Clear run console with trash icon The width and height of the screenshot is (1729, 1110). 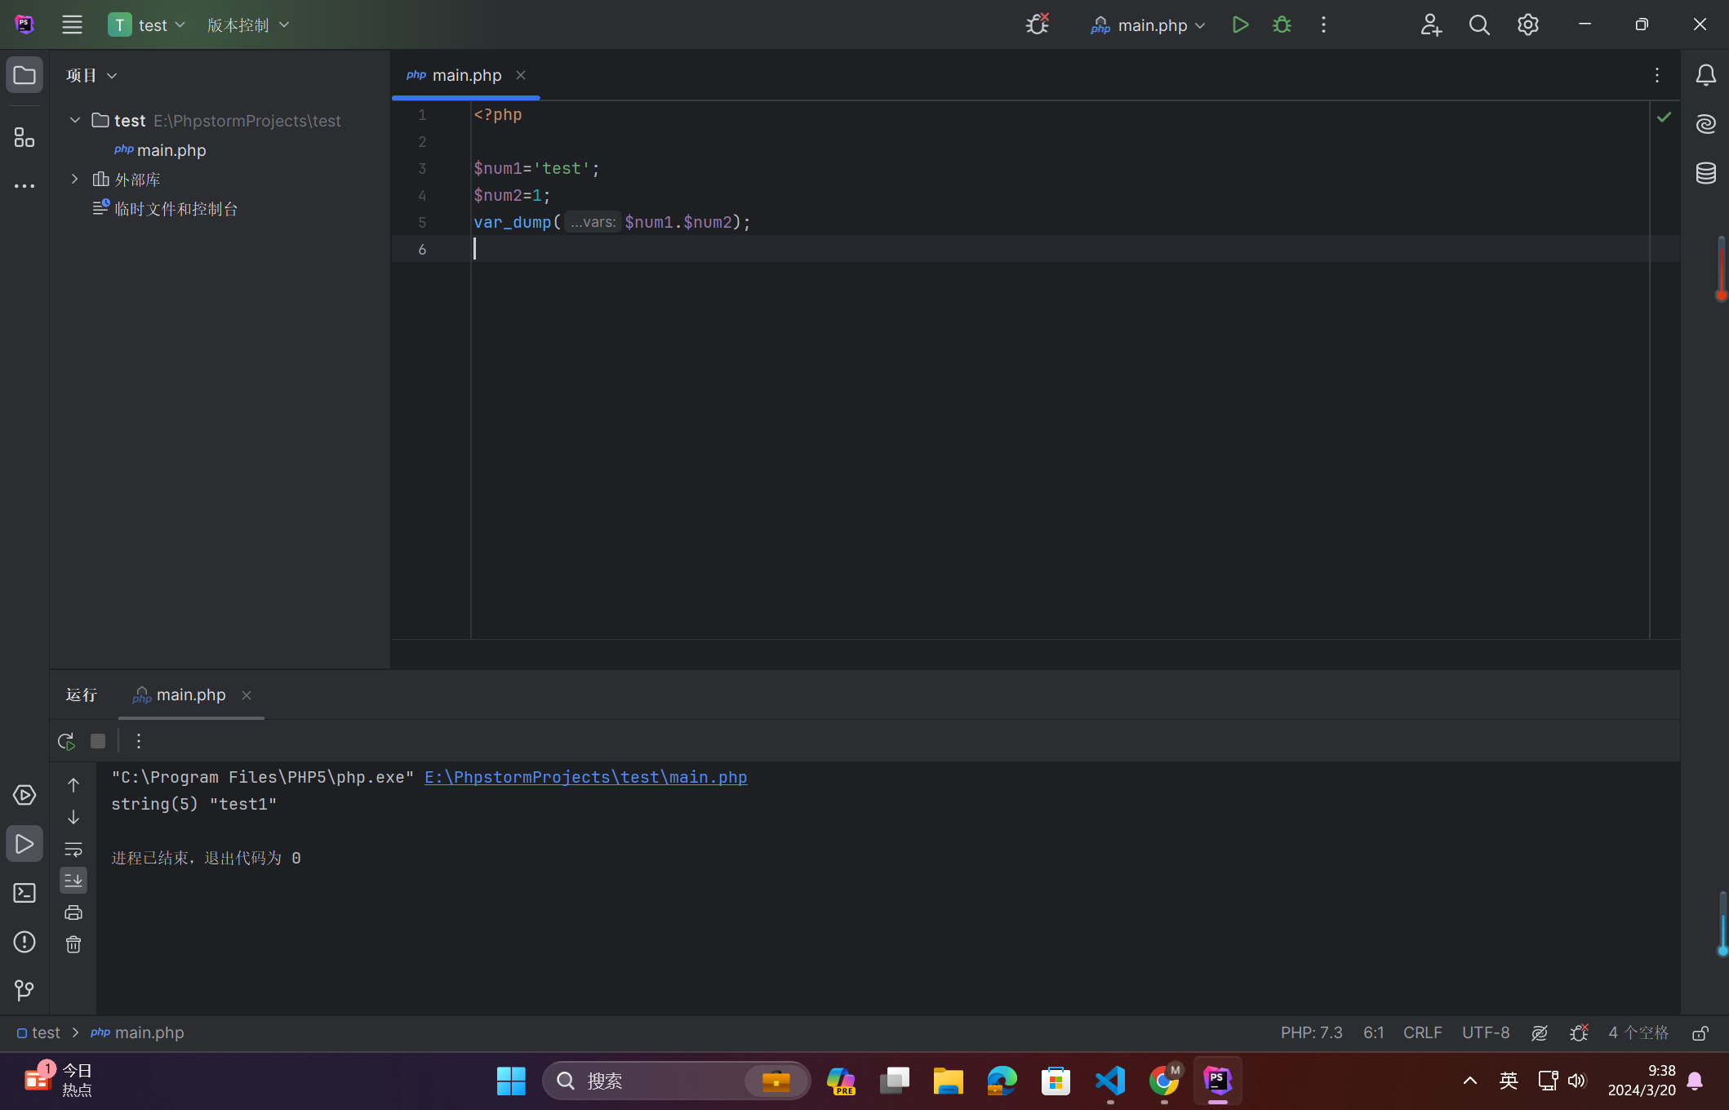(73, 944)
